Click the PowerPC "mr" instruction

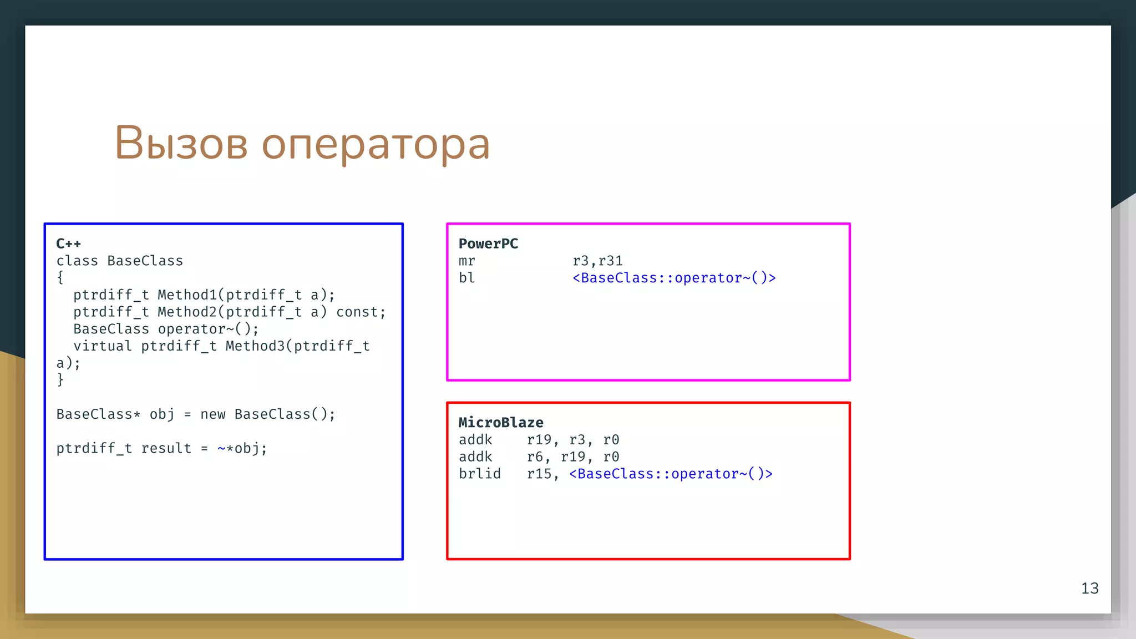tap(467, 261)
